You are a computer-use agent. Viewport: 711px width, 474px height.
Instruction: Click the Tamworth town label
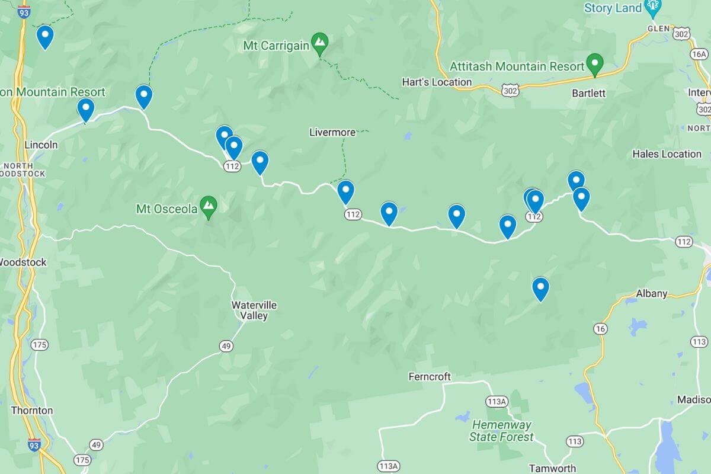click(553, 468)
